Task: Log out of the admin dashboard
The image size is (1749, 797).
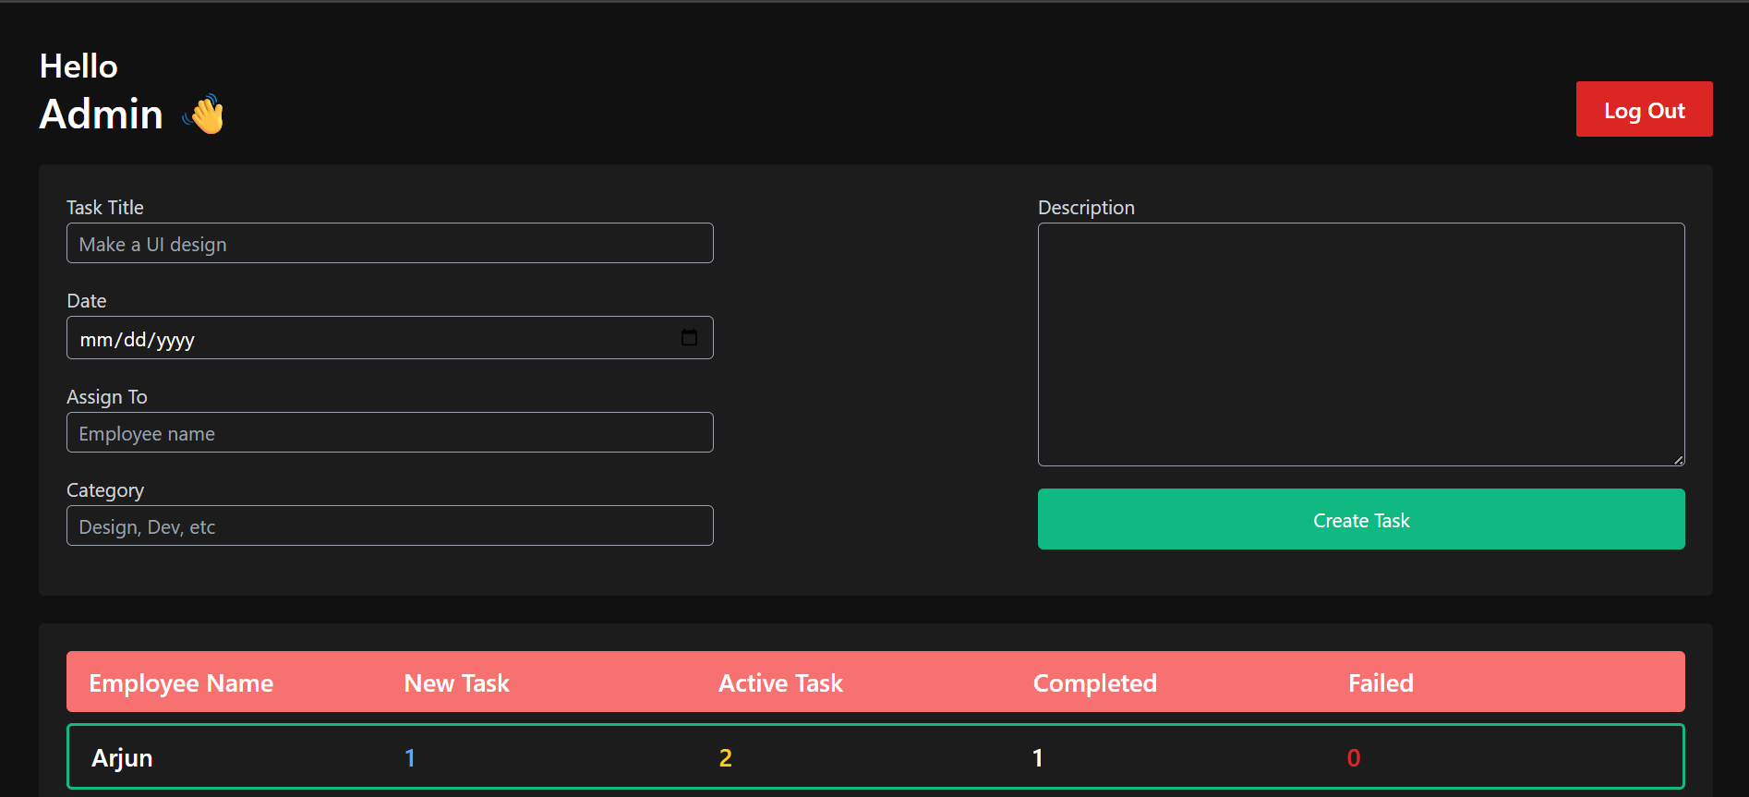Action: (x=1644, y=109)
